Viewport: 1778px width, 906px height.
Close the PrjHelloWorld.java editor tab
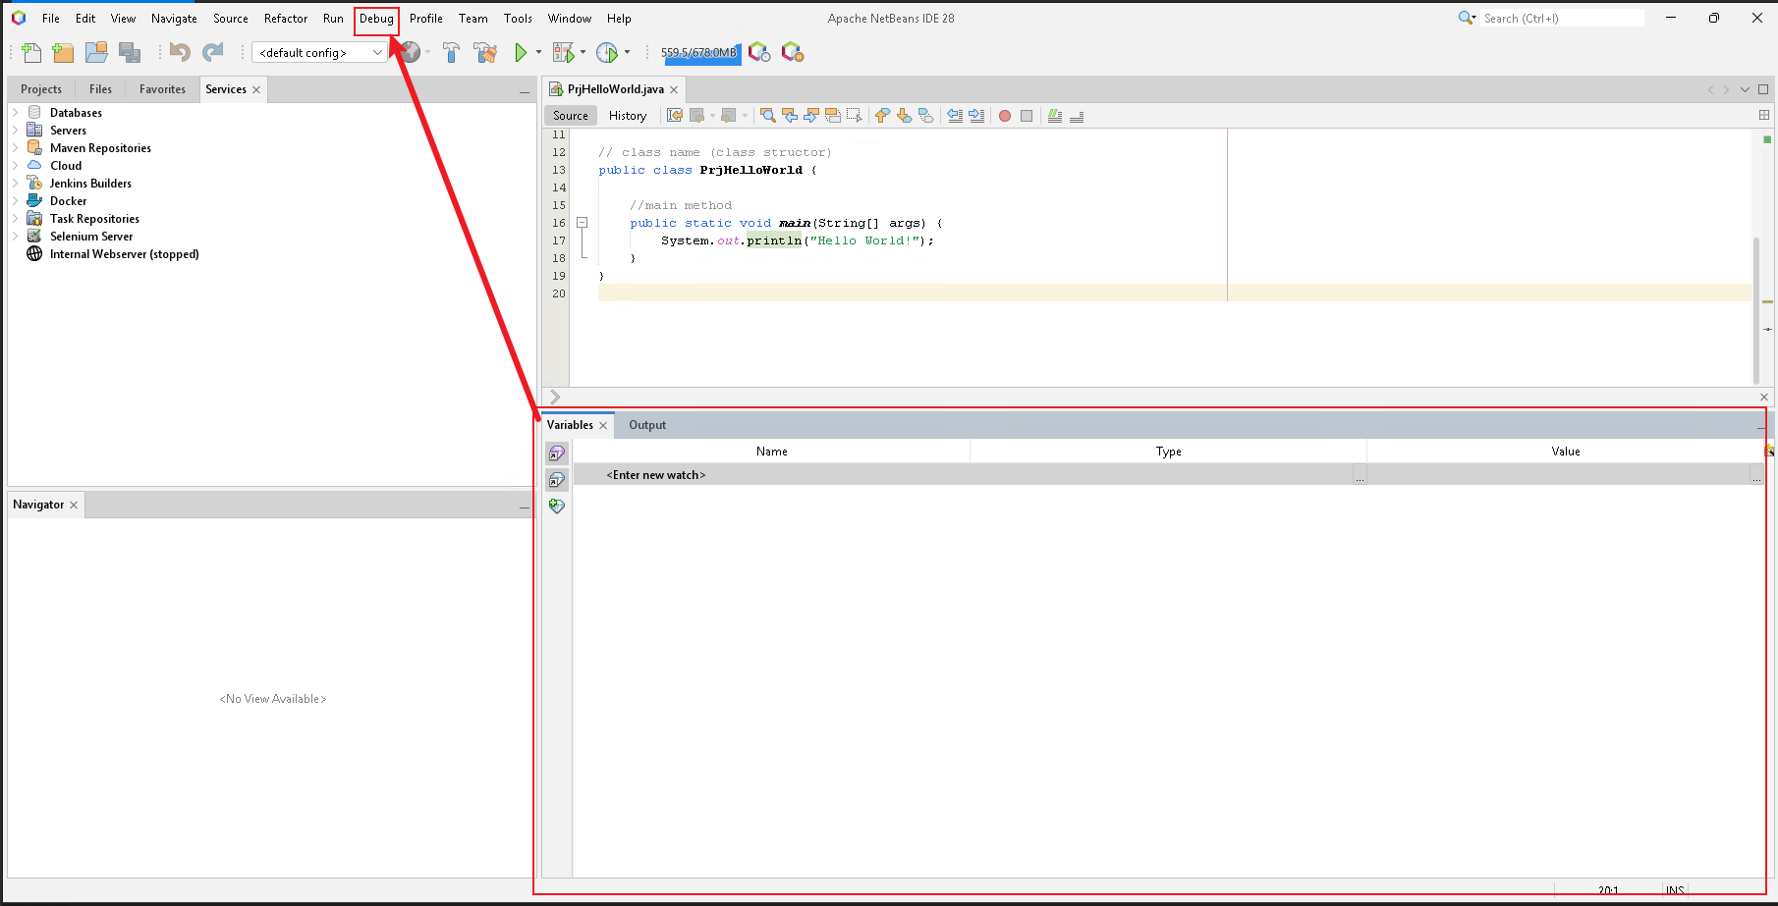tap(674, 90)
